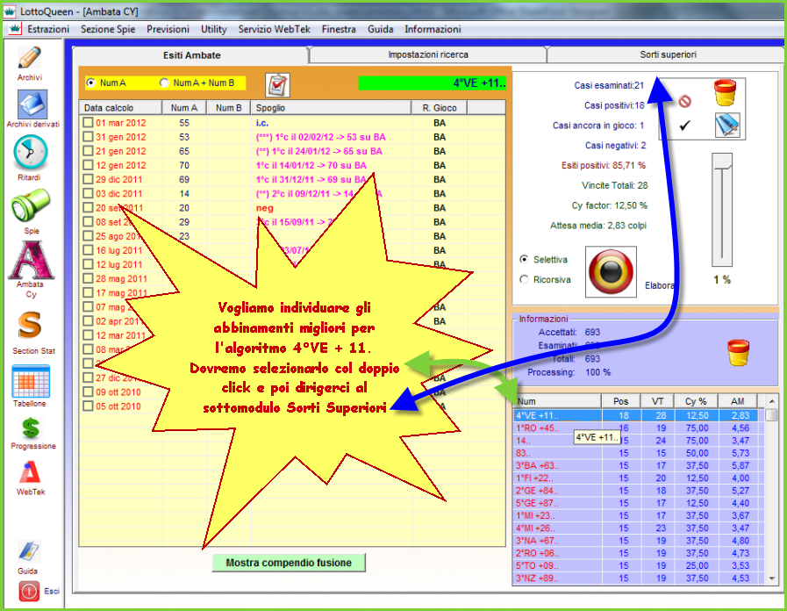Sort by the Data calcolo column header
The width and height of the screenshot is (787, 611).
[x=120, y=107]
